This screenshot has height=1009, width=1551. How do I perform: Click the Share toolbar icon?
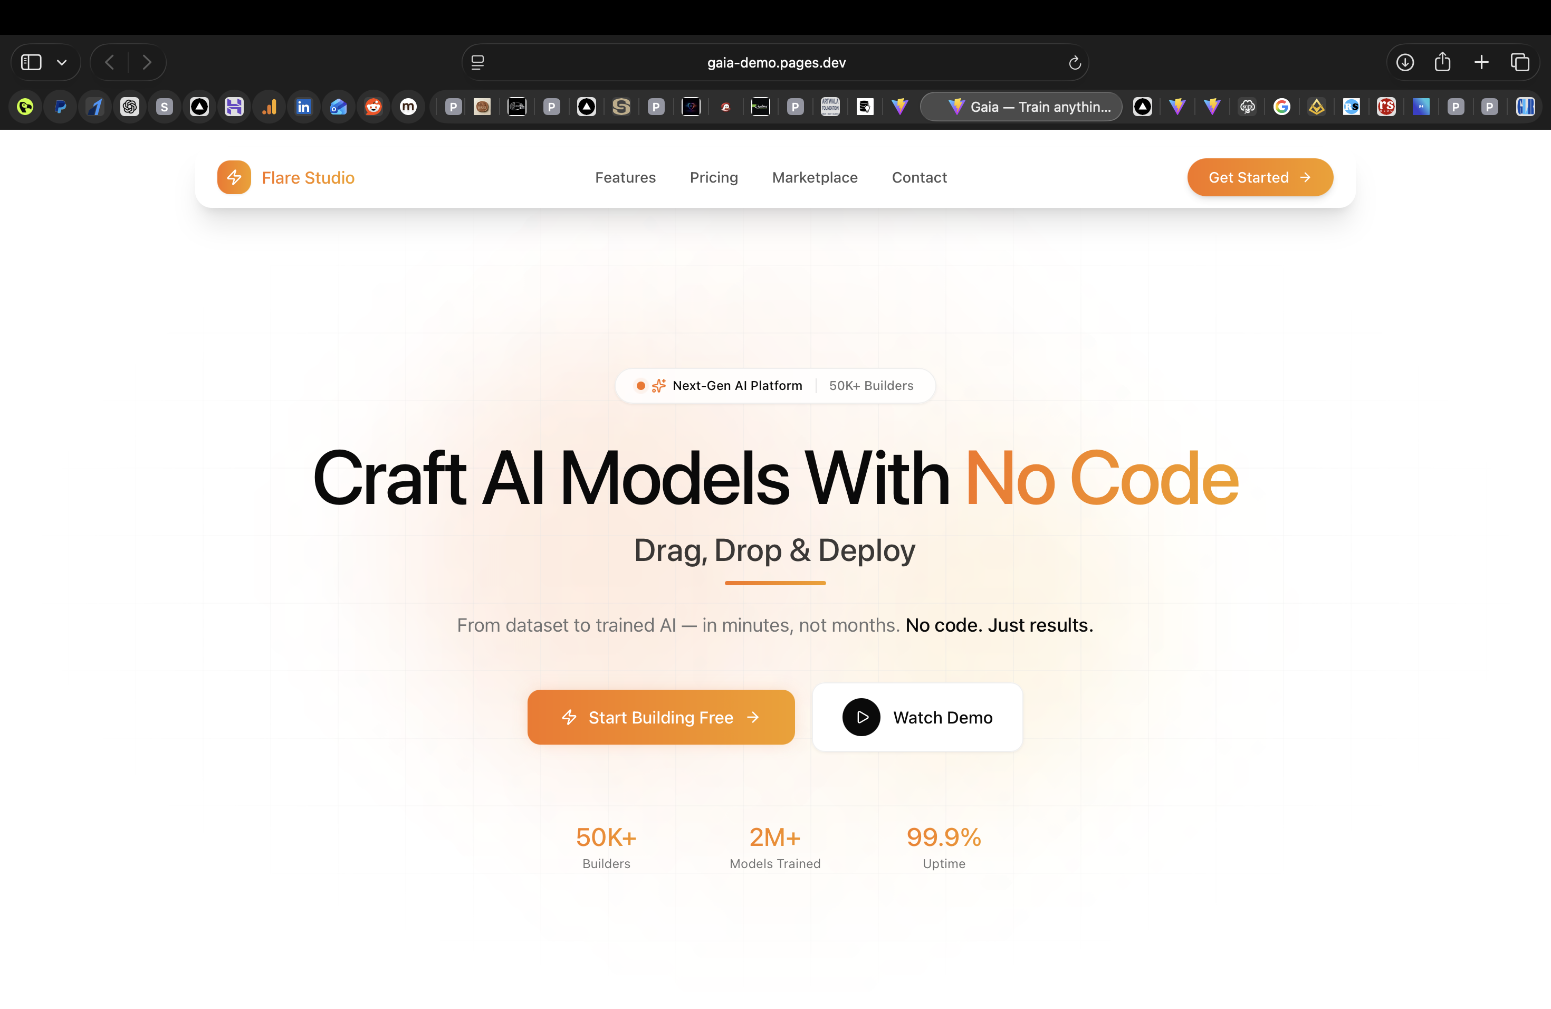tap(1442, 63)
